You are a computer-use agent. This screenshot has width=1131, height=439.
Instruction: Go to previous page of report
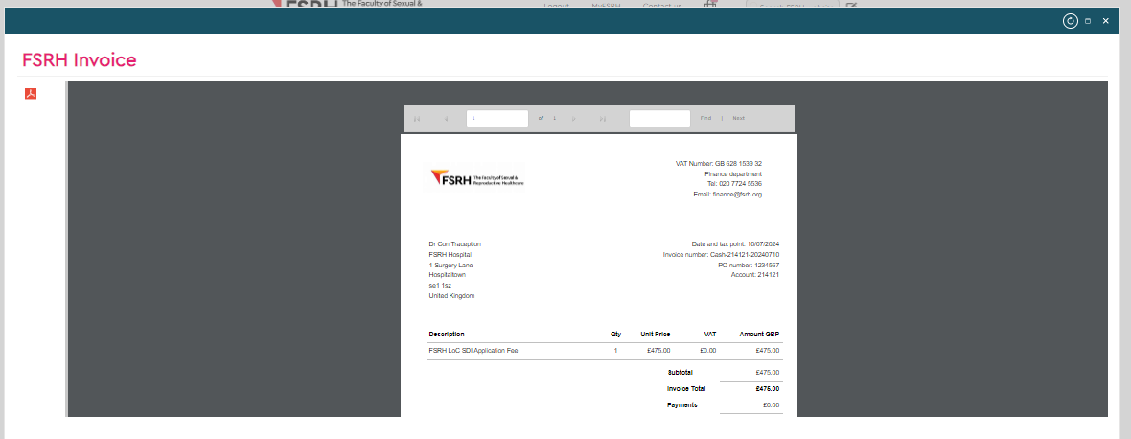tap(446, 118)
